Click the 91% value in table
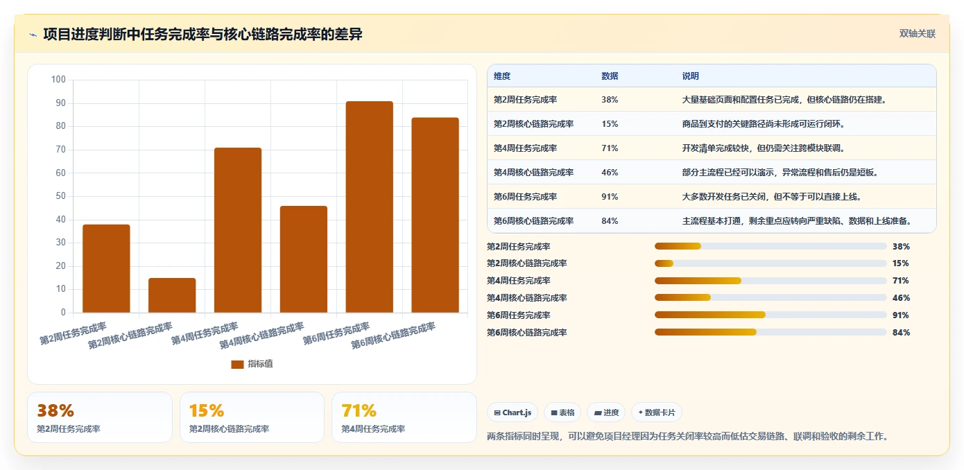 [610, 197]
